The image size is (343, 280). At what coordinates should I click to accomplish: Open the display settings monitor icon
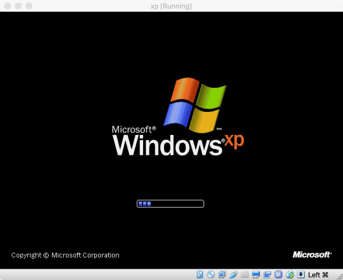(x=256, y=275)
